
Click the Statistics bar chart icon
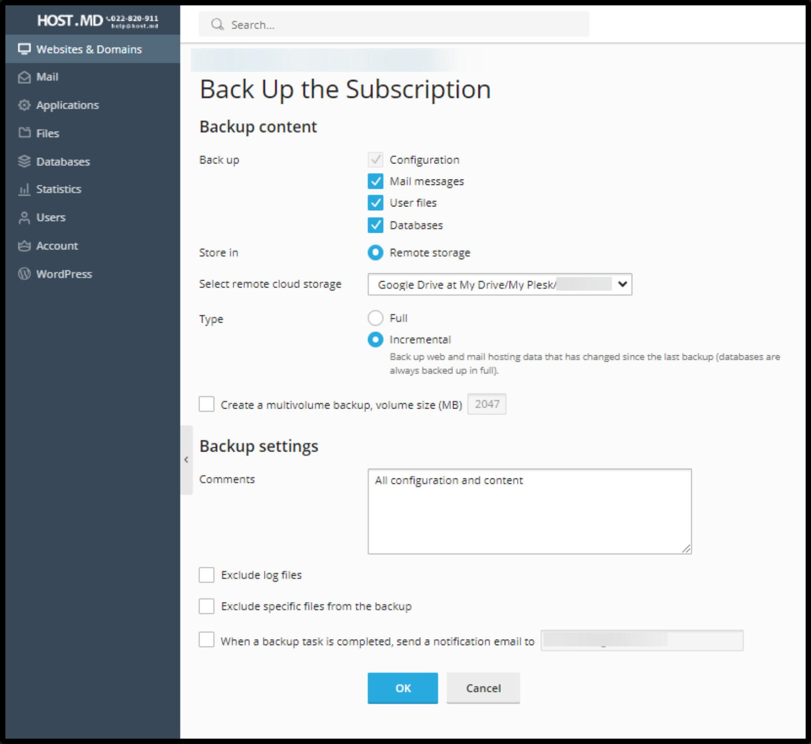click(x=24, y=189)
